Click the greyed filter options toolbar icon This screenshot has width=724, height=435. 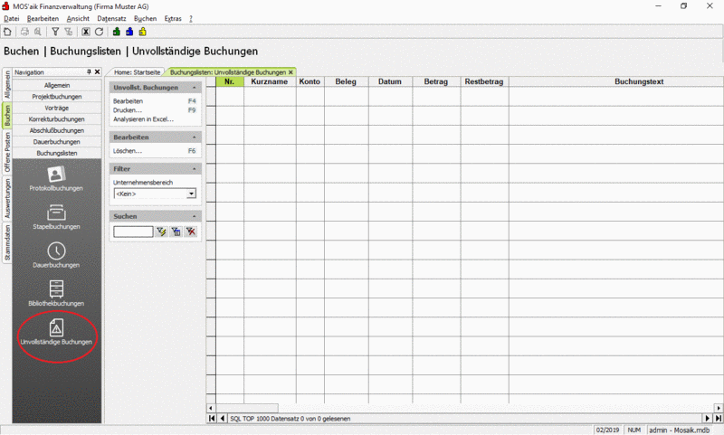click(69, 32)
